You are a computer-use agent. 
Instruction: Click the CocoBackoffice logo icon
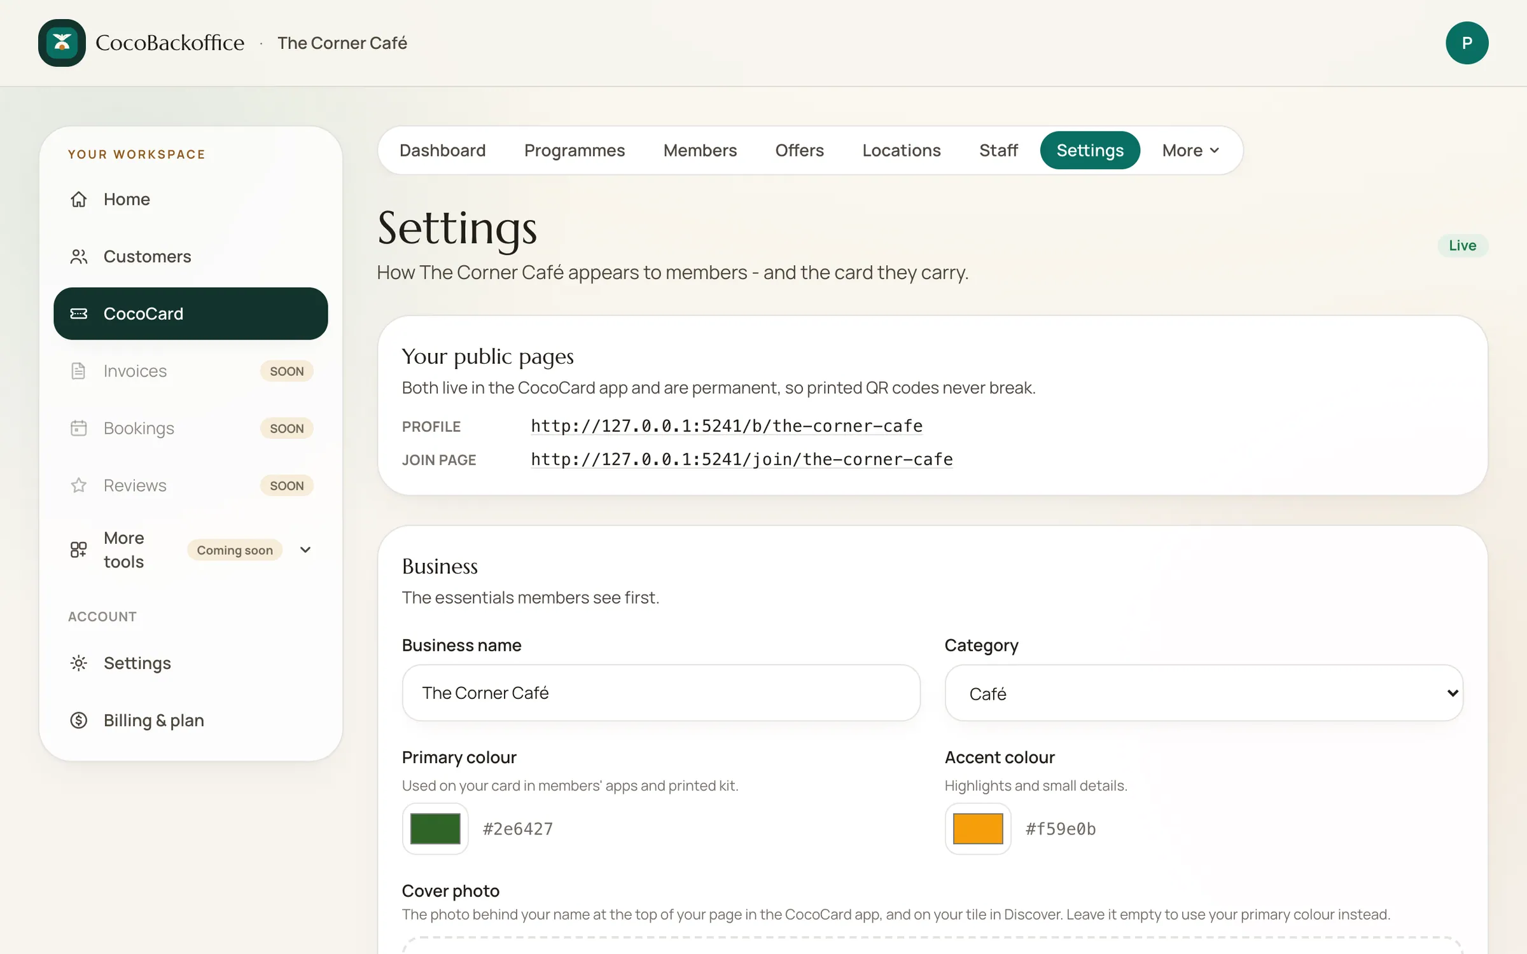coord(62,43)
